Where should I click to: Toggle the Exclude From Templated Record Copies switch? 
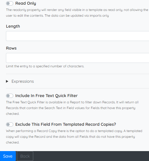[x=10, y=124]
